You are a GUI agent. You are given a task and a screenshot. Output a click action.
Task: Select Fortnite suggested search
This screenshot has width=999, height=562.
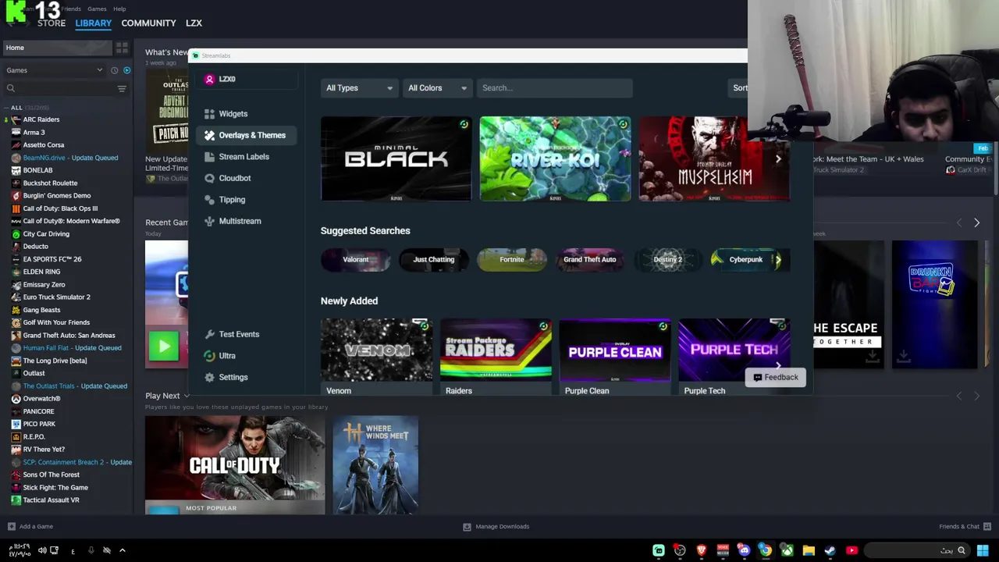click(511, 259)
